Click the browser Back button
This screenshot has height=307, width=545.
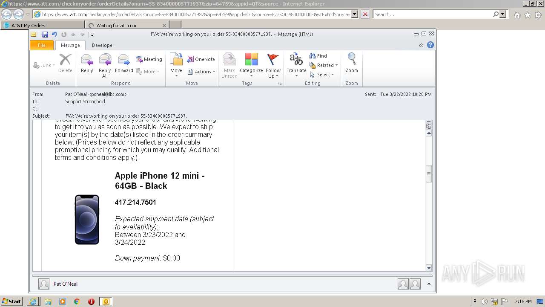pos(6,14)
